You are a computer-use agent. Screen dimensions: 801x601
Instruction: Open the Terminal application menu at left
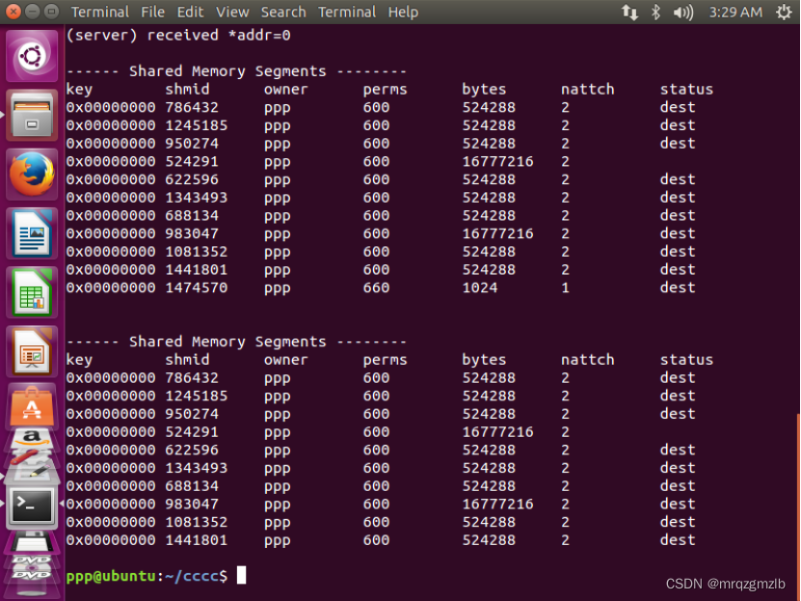point(99,12)
